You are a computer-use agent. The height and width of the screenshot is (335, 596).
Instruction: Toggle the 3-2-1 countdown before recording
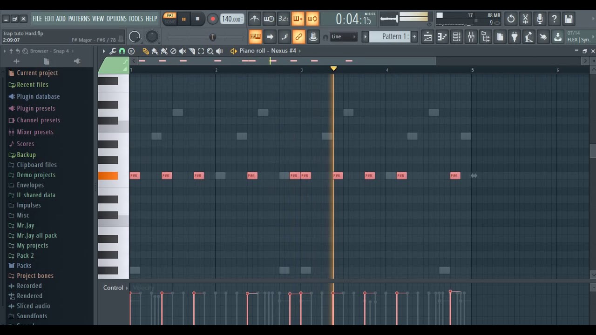[283, 19]
